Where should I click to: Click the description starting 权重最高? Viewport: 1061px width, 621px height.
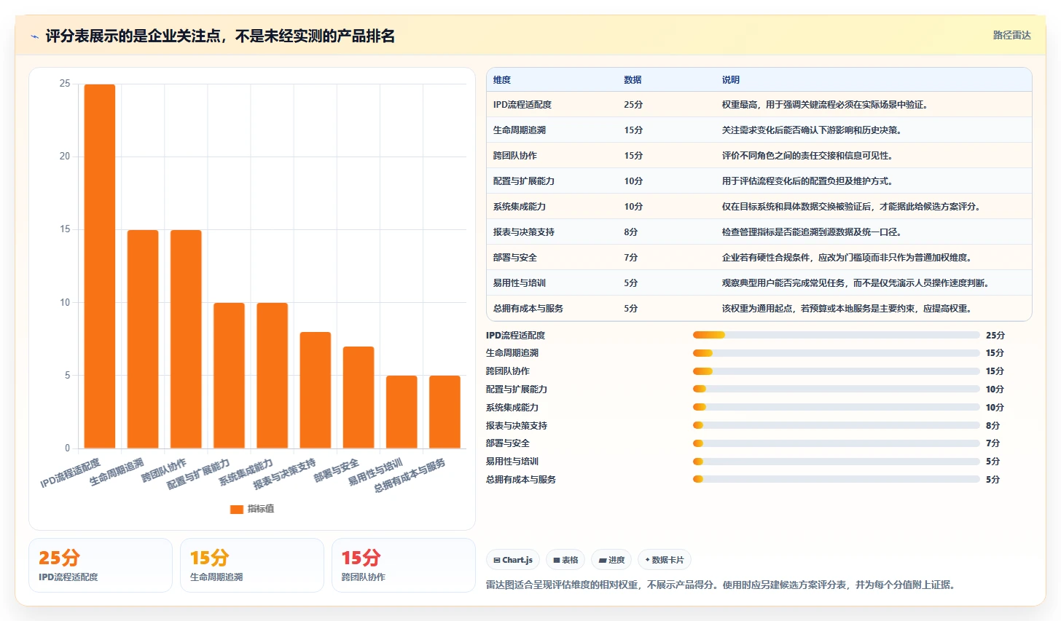point(826,105)
